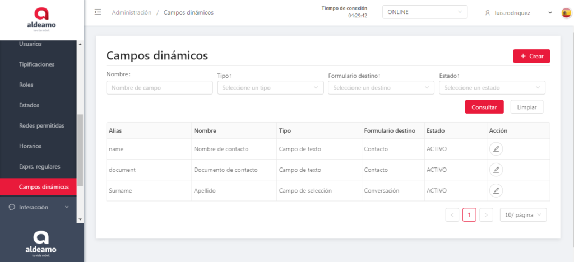Viewport: 574px width, 262px height.
Task: Collapse sidebar using the hamburger menu icon
Action: coord(98,12)
